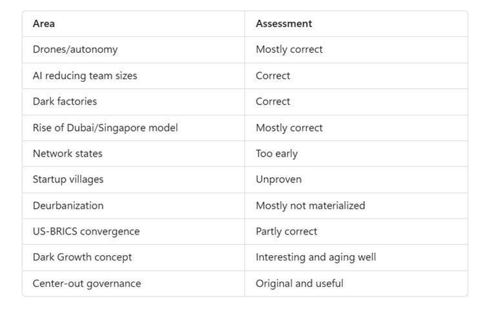492x310 pixels.
Task: Click Interesting and aging well text
Action: point(316,257)
